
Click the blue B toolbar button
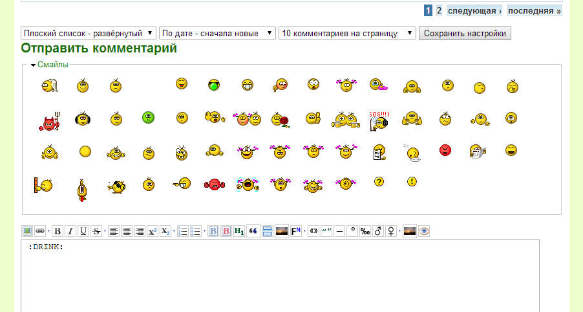coord(213,231)
